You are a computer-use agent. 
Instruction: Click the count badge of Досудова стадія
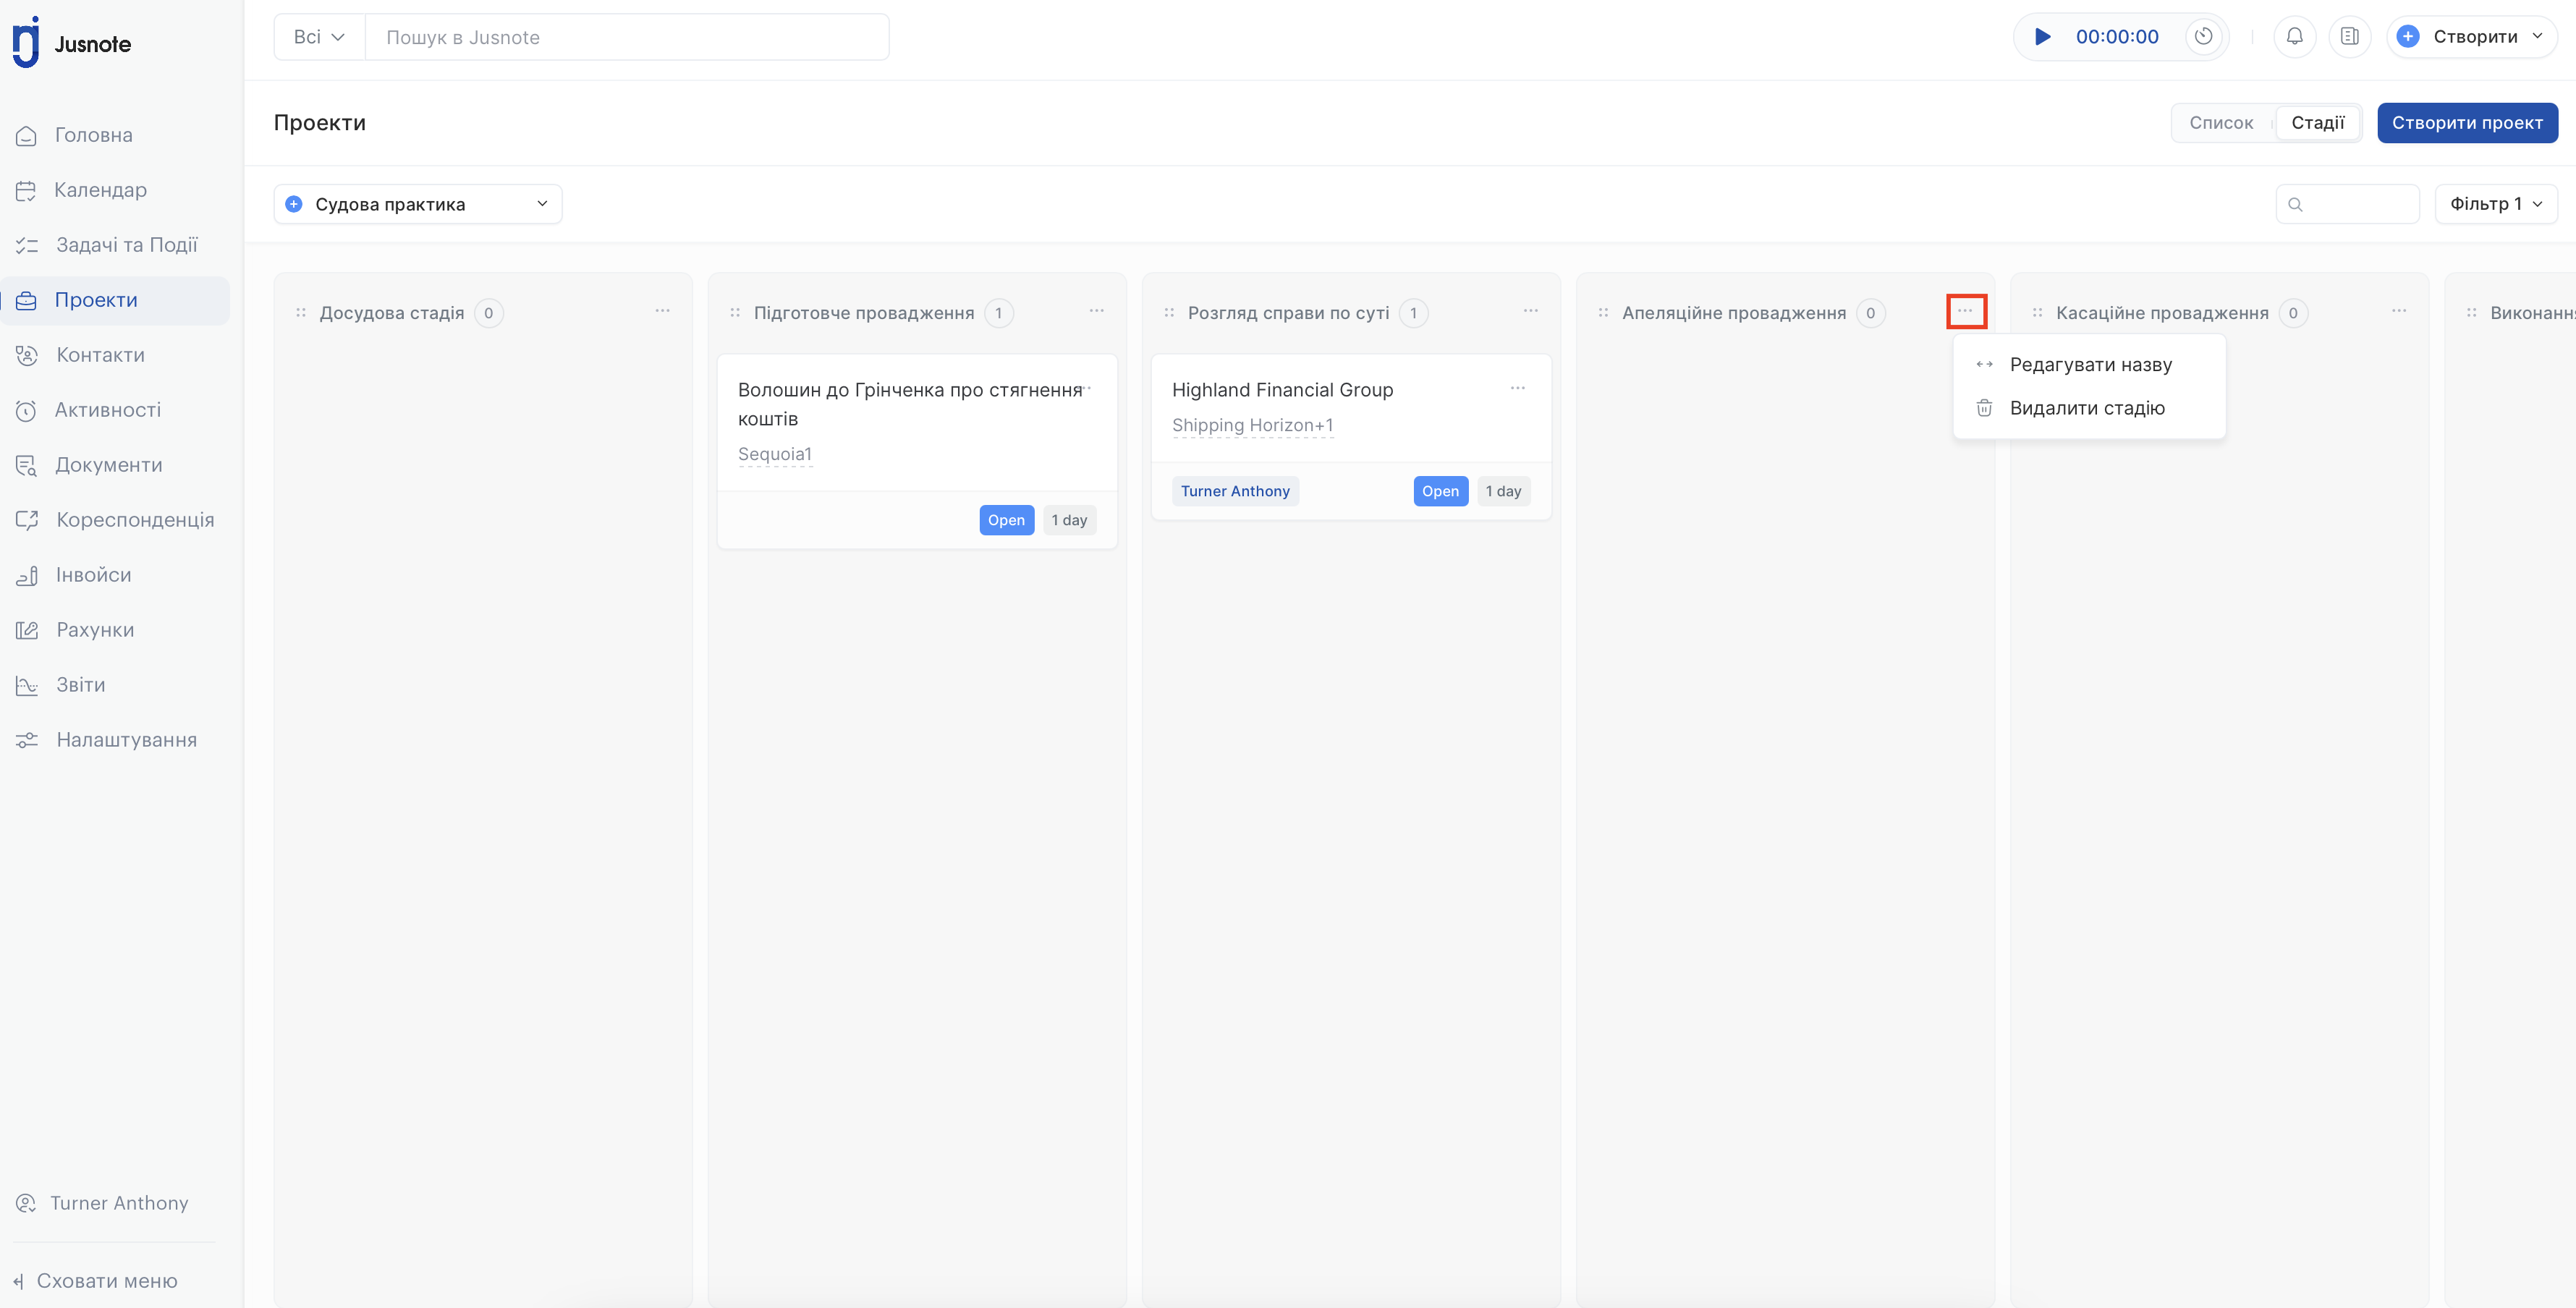(x=488, y=313)
